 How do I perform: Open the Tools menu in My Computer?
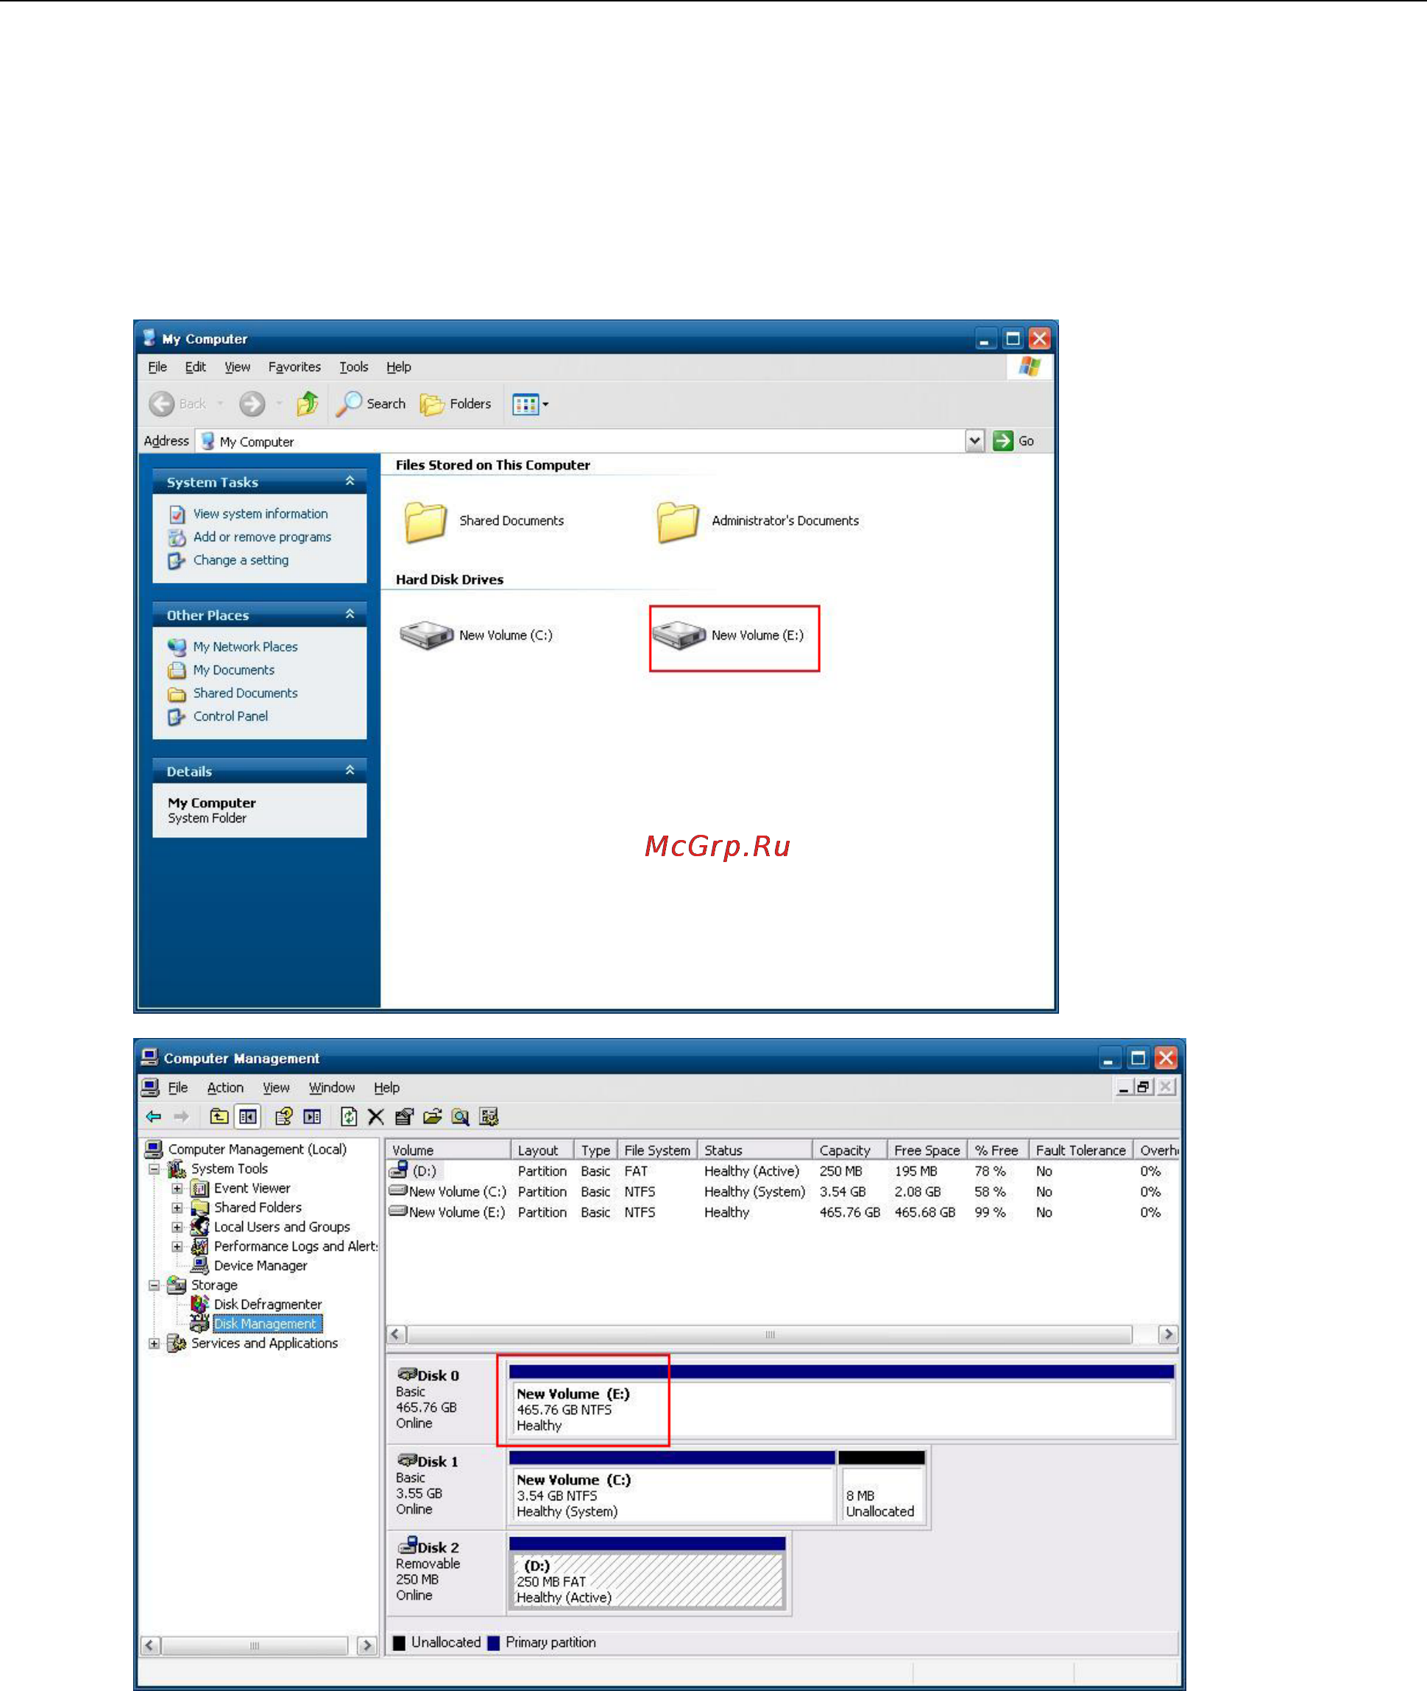point(353,367)
